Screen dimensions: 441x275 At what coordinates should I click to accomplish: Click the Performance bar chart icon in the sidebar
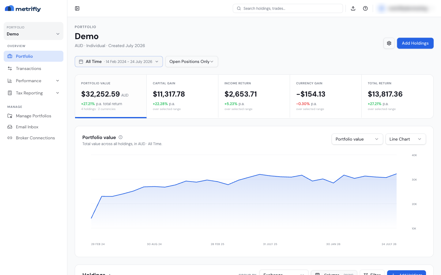point(10,81)
